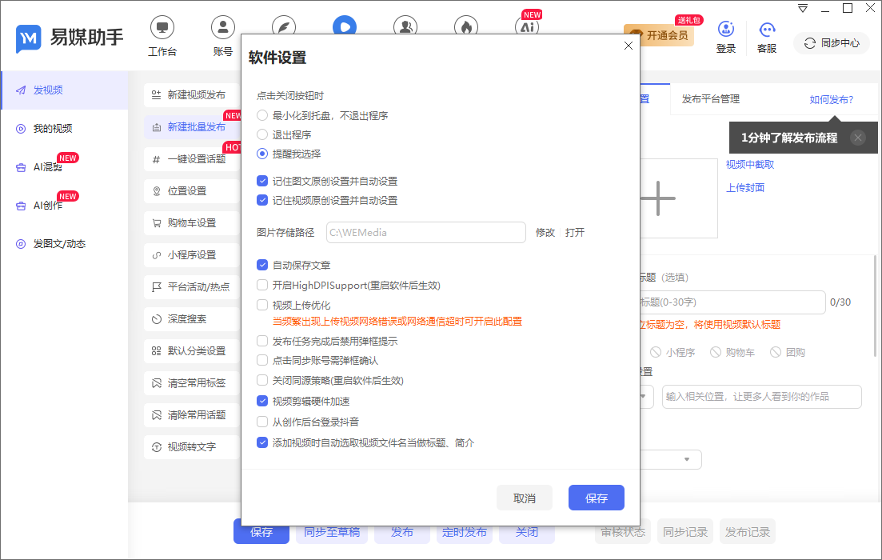The image size is (882, 560).
Task: Open the 同步中心 sync center
Action: click(x=831, y=44)
